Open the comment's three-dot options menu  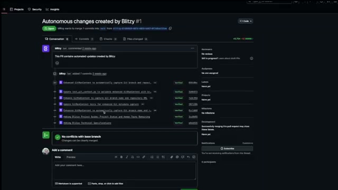click(192, 48)
